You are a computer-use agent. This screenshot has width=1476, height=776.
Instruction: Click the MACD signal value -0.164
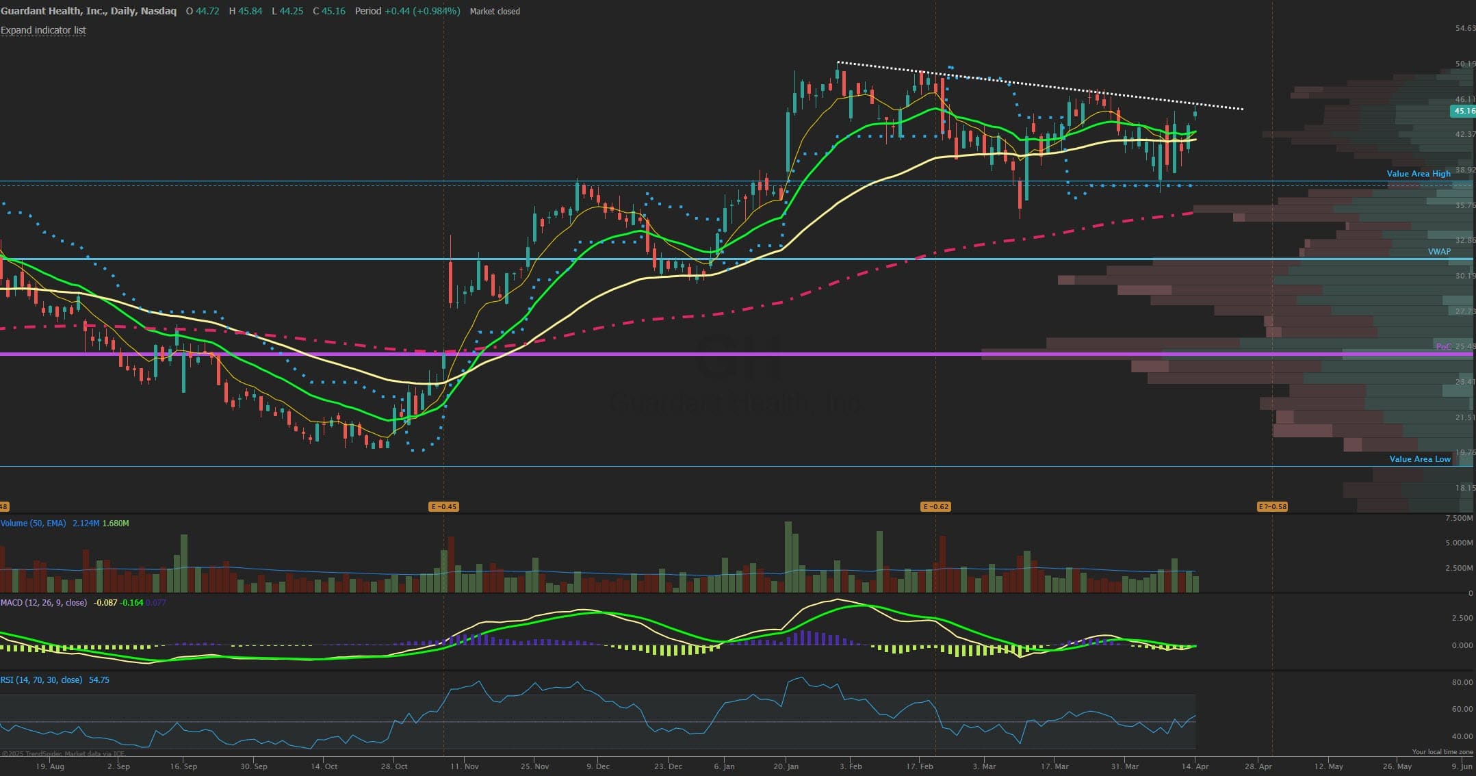coord(131,602)
